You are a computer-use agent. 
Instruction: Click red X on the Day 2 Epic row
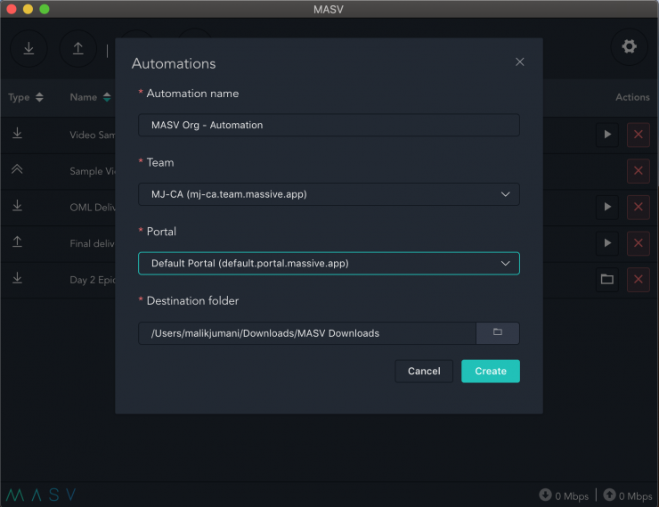point(638,280)
